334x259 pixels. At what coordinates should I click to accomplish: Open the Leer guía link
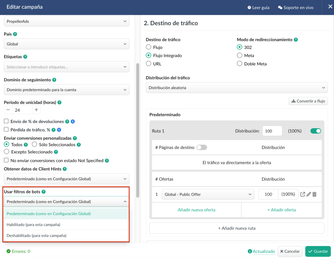258,8
